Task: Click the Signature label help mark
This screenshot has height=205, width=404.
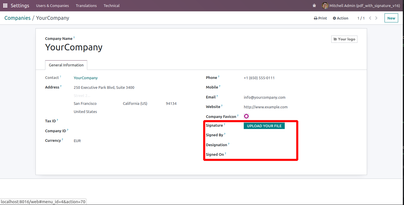Action: pos(225,124)
